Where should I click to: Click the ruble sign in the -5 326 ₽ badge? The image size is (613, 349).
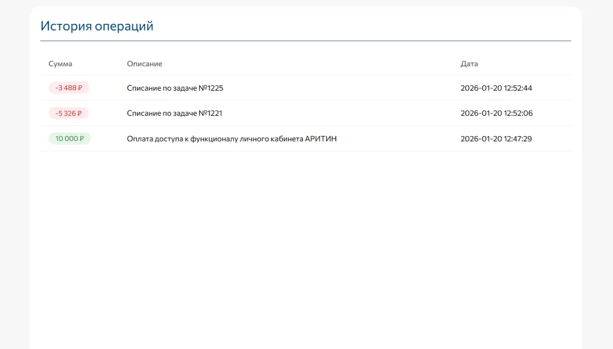click(80, 113)
